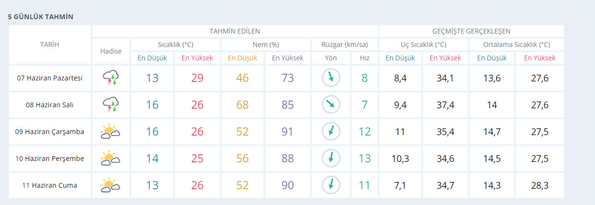The image size is (595, 205).
Task: Click the Rüzgar (km/sa) column header
Action: click(x=344, y=45)
